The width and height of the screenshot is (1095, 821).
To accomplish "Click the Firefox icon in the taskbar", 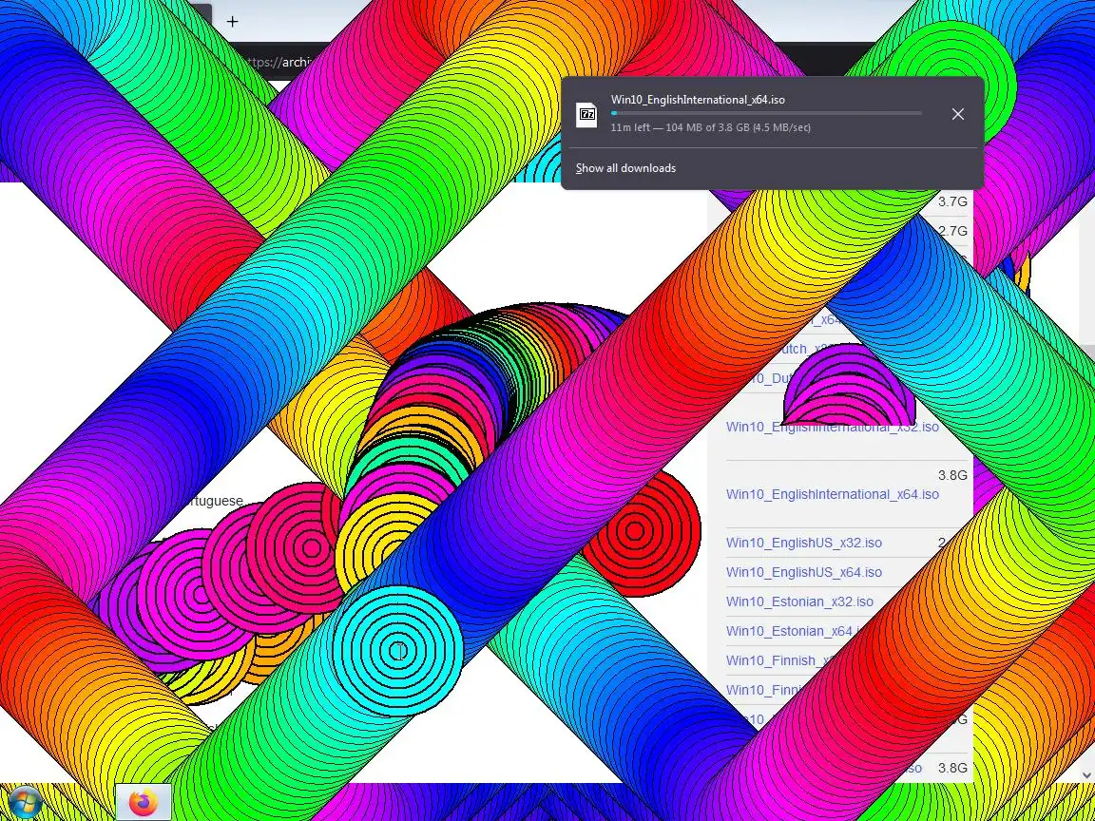I will pyautogui.click(x=144, y=803).
